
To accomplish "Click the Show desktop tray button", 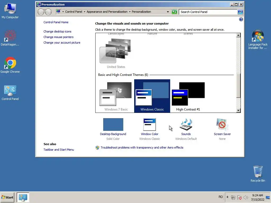I will coord(268,197).
